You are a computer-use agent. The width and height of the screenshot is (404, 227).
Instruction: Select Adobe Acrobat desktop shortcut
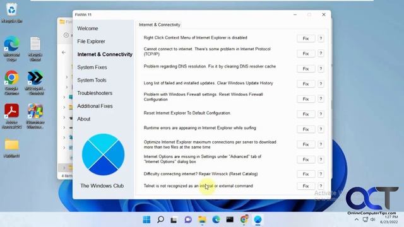[11, 116]
